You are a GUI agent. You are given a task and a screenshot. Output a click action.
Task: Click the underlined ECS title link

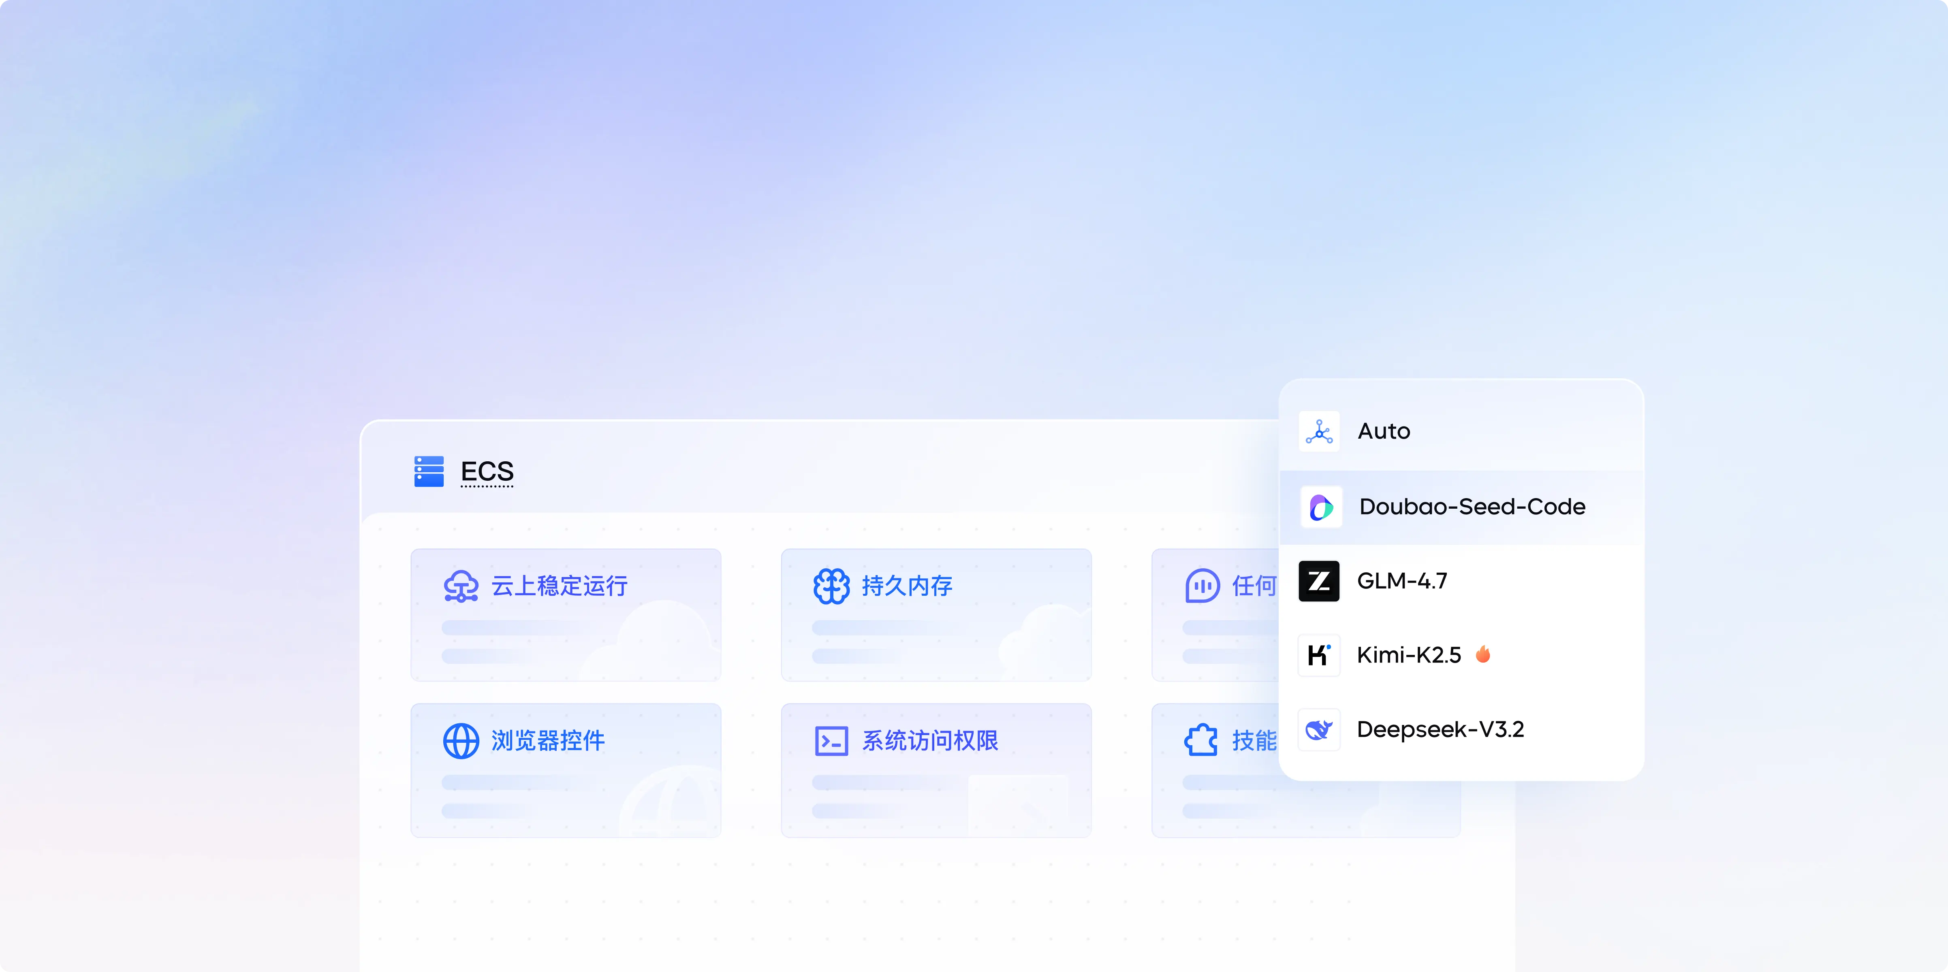coord(487,472)
